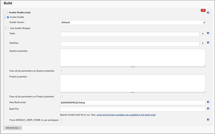Open help for Switches field
This screenshot has width=215, height=134.
pyautogui.click(x=208, y=43)
